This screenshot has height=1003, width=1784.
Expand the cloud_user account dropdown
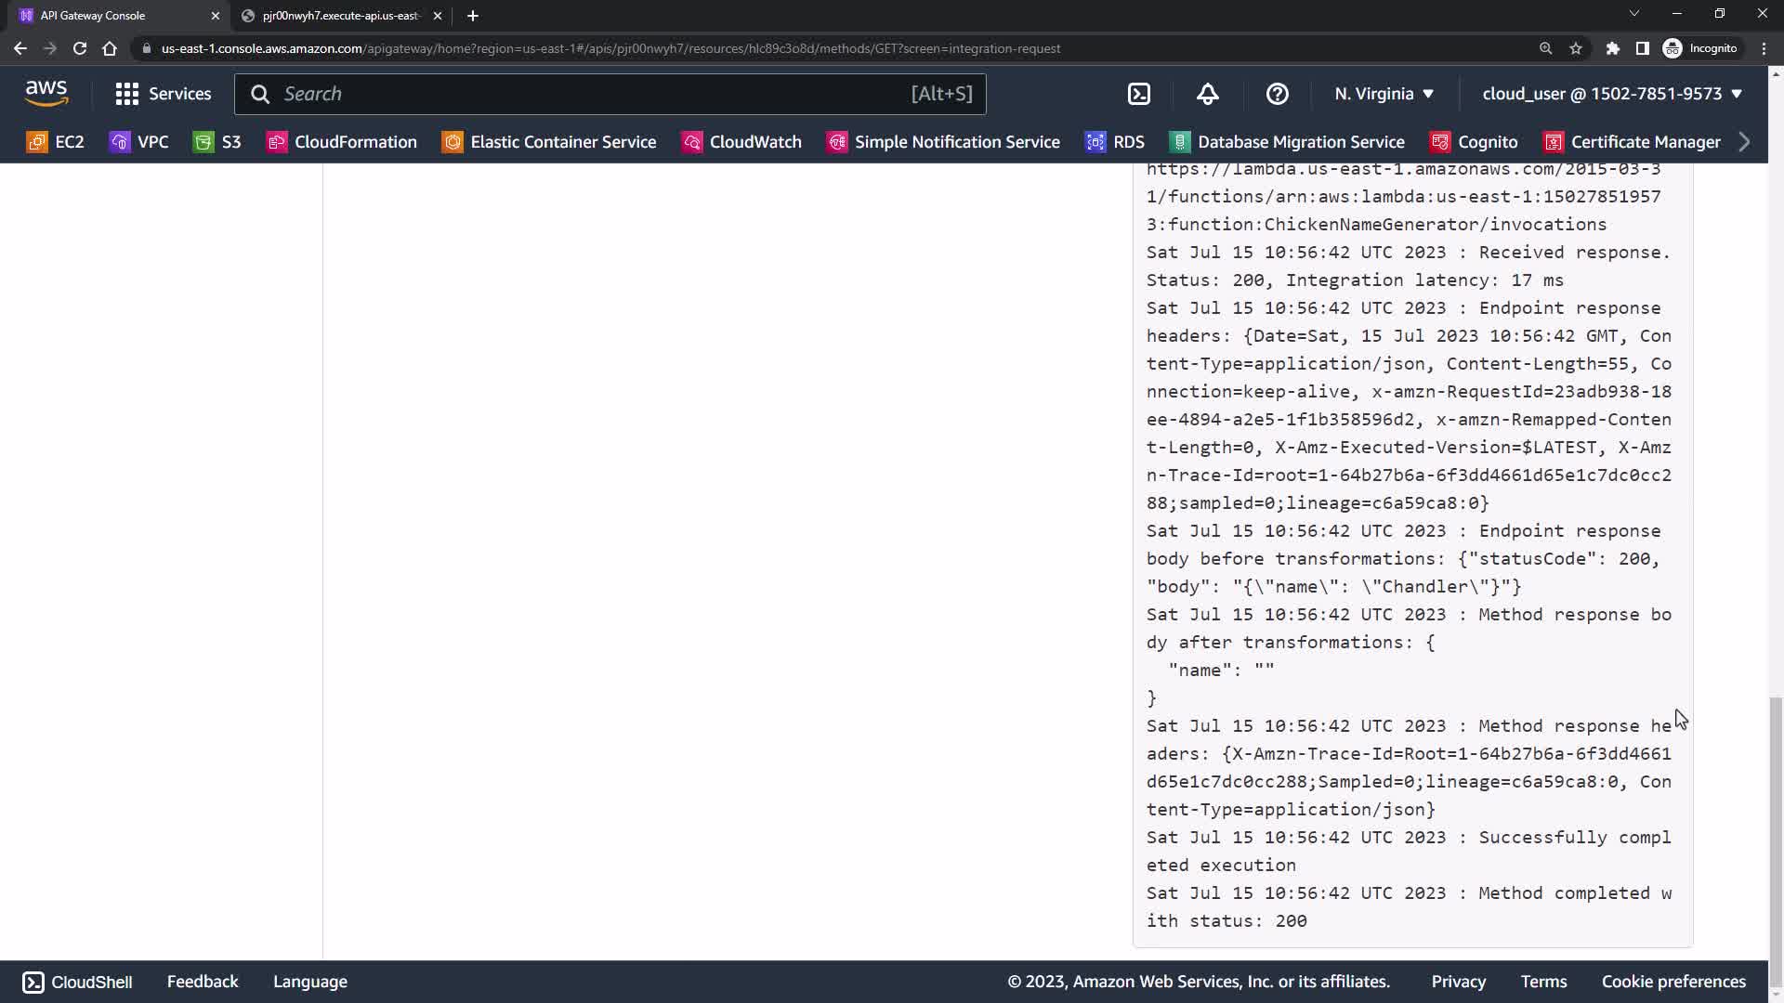click(x=1612, y=94)
